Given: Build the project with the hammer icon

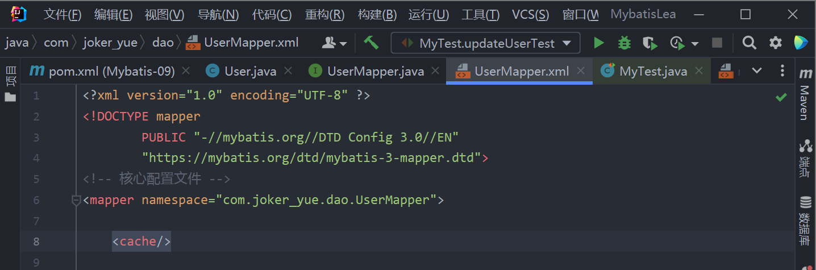Looking at the screenshot, I should point(371,43).
